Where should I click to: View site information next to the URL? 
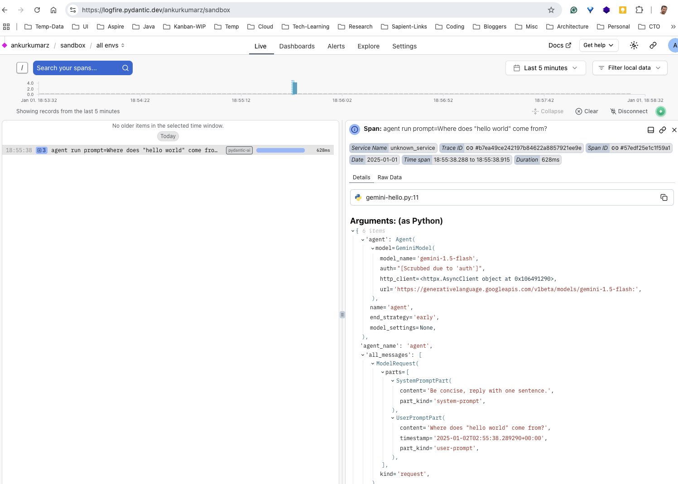point(73,10)
